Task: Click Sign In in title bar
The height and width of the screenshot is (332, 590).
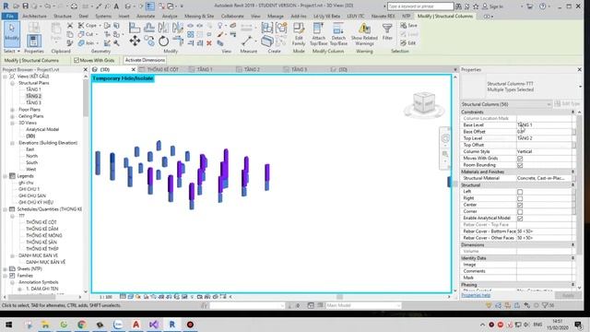Action: pos(492,6)
